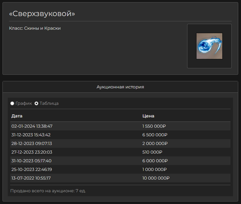
Task: Select the График radio button
Action: [x=12, y=103]
